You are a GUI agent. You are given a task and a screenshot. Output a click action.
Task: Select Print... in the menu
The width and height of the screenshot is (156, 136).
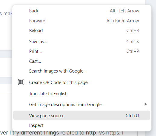pos(82,51)
